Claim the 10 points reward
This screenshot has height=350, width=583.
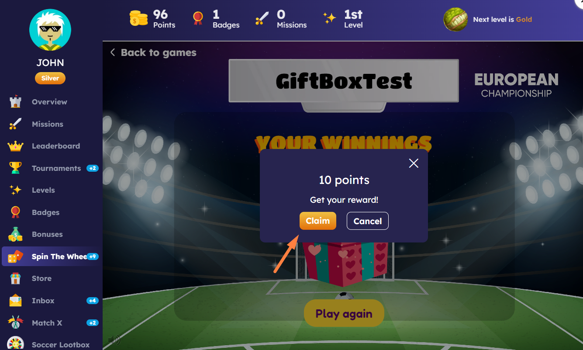click(318, 221)
